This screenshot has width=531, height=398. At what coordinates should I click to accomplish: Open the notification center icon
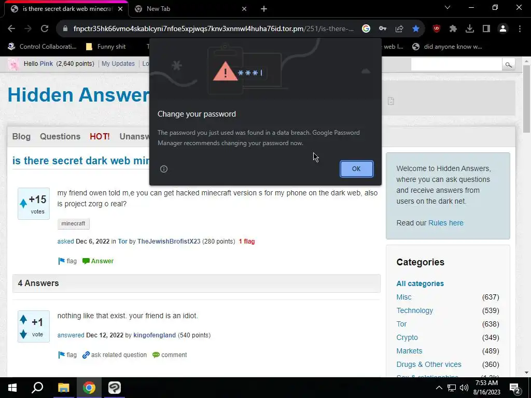(x=515, y=388)
